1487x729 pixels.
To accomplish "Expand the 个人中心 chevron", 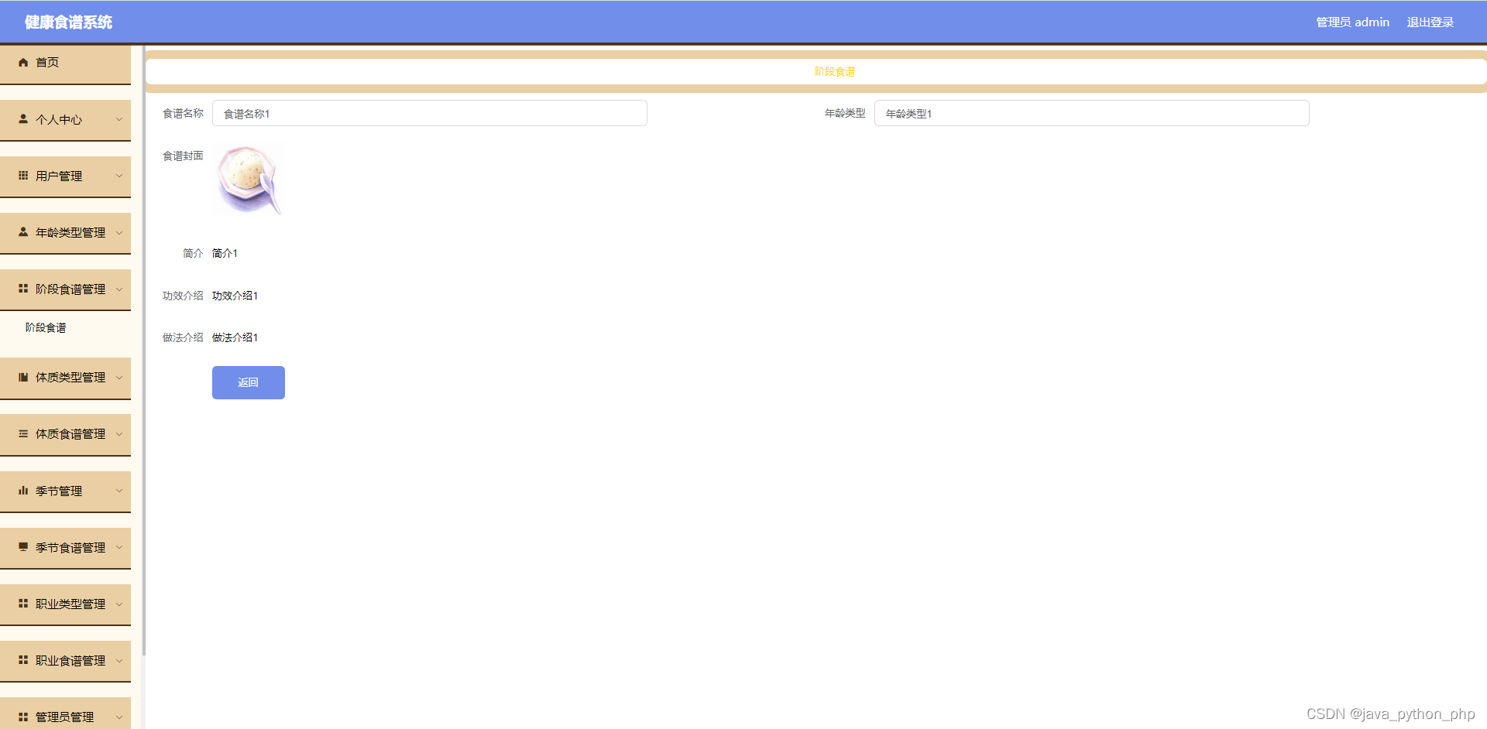I will point(119,119).
